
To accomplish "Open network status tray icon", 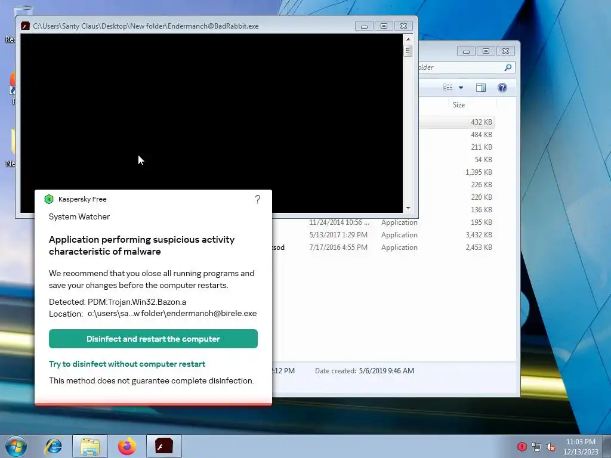I will pos(536,447).
